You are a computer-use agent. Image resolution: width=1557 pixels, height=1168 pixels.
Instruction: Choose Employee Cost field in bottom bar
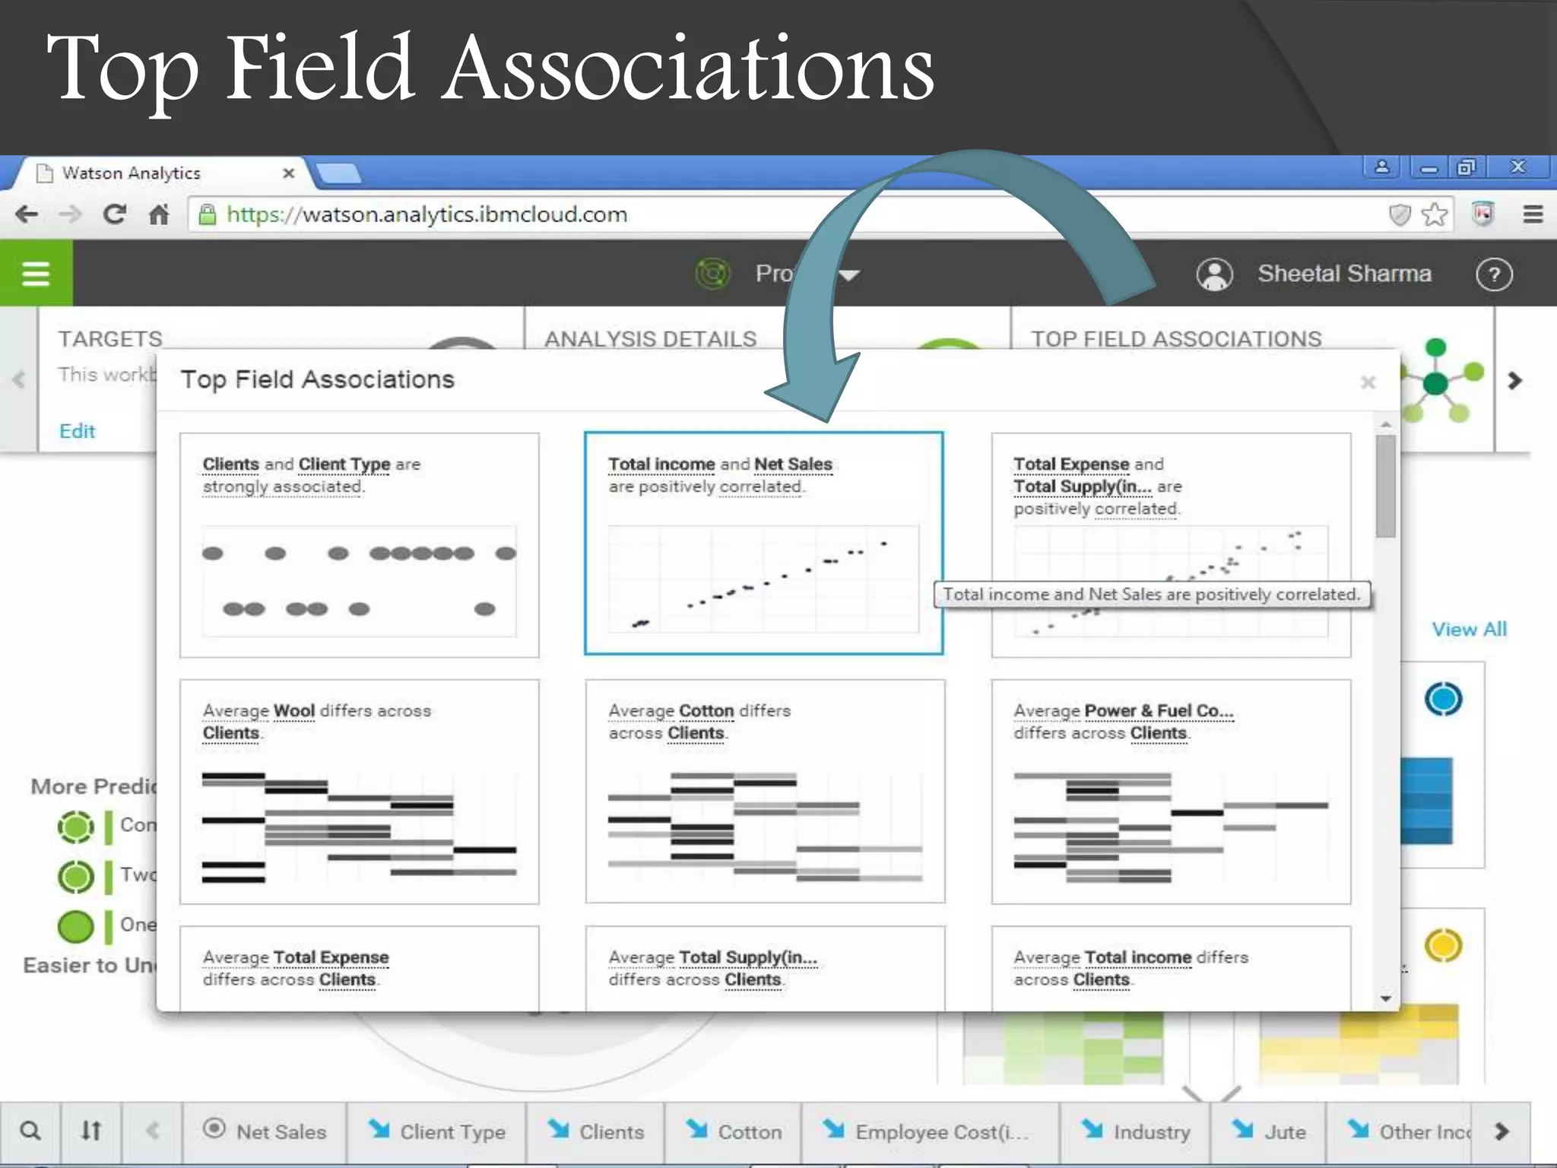pyautogui.click(x=929, y=1131)
